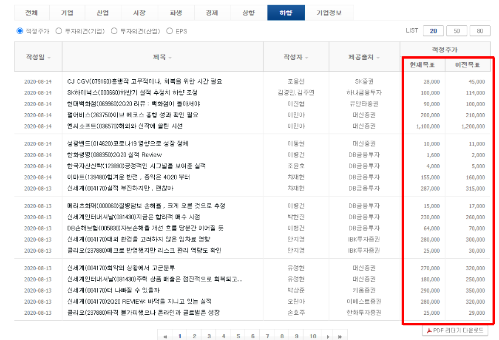Open the 파생 tab
Screen dimensions: 499x340
pyautogui.click(x=176, y=13)
